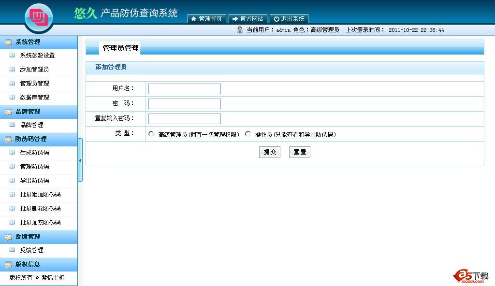Screen dimensions: 495x286
Task: Click the book icon beside 批量添加防伪码
Action: coord(12,195)
